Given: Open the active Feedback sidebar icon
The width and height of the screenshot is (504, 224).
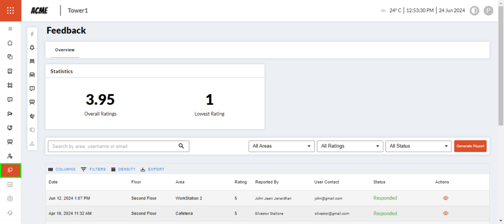Looking at the screenshot, I should pyautogui.click(x=10, y=170).
